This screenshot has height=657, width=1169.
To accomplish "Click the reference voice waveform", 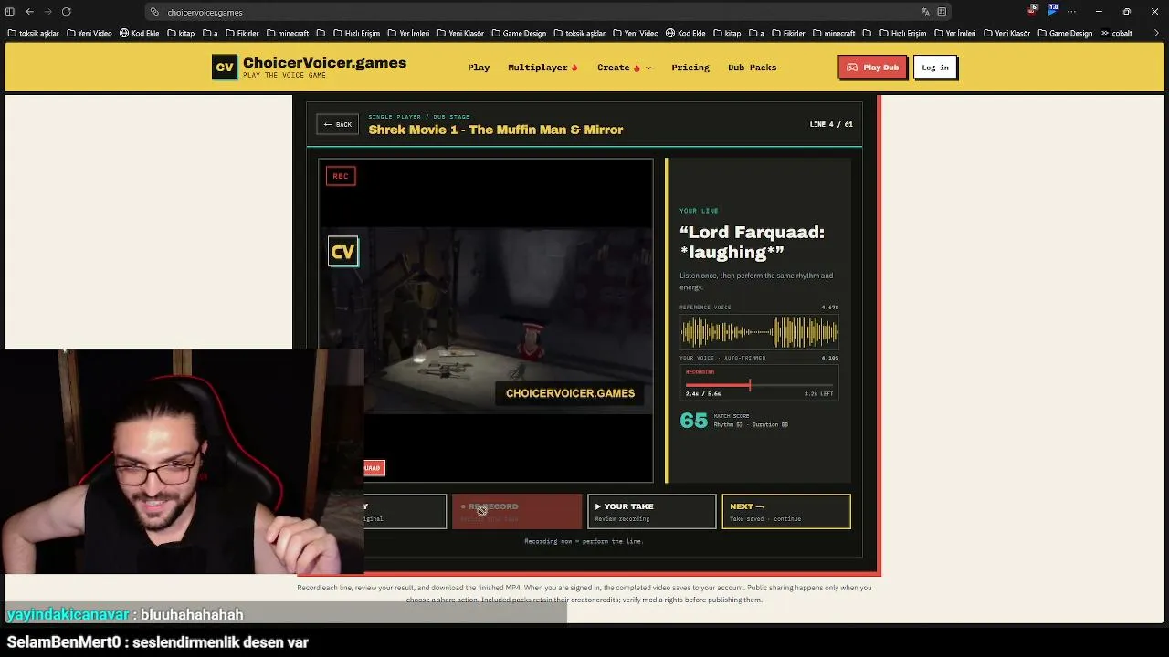I will (x=759, y=332).
